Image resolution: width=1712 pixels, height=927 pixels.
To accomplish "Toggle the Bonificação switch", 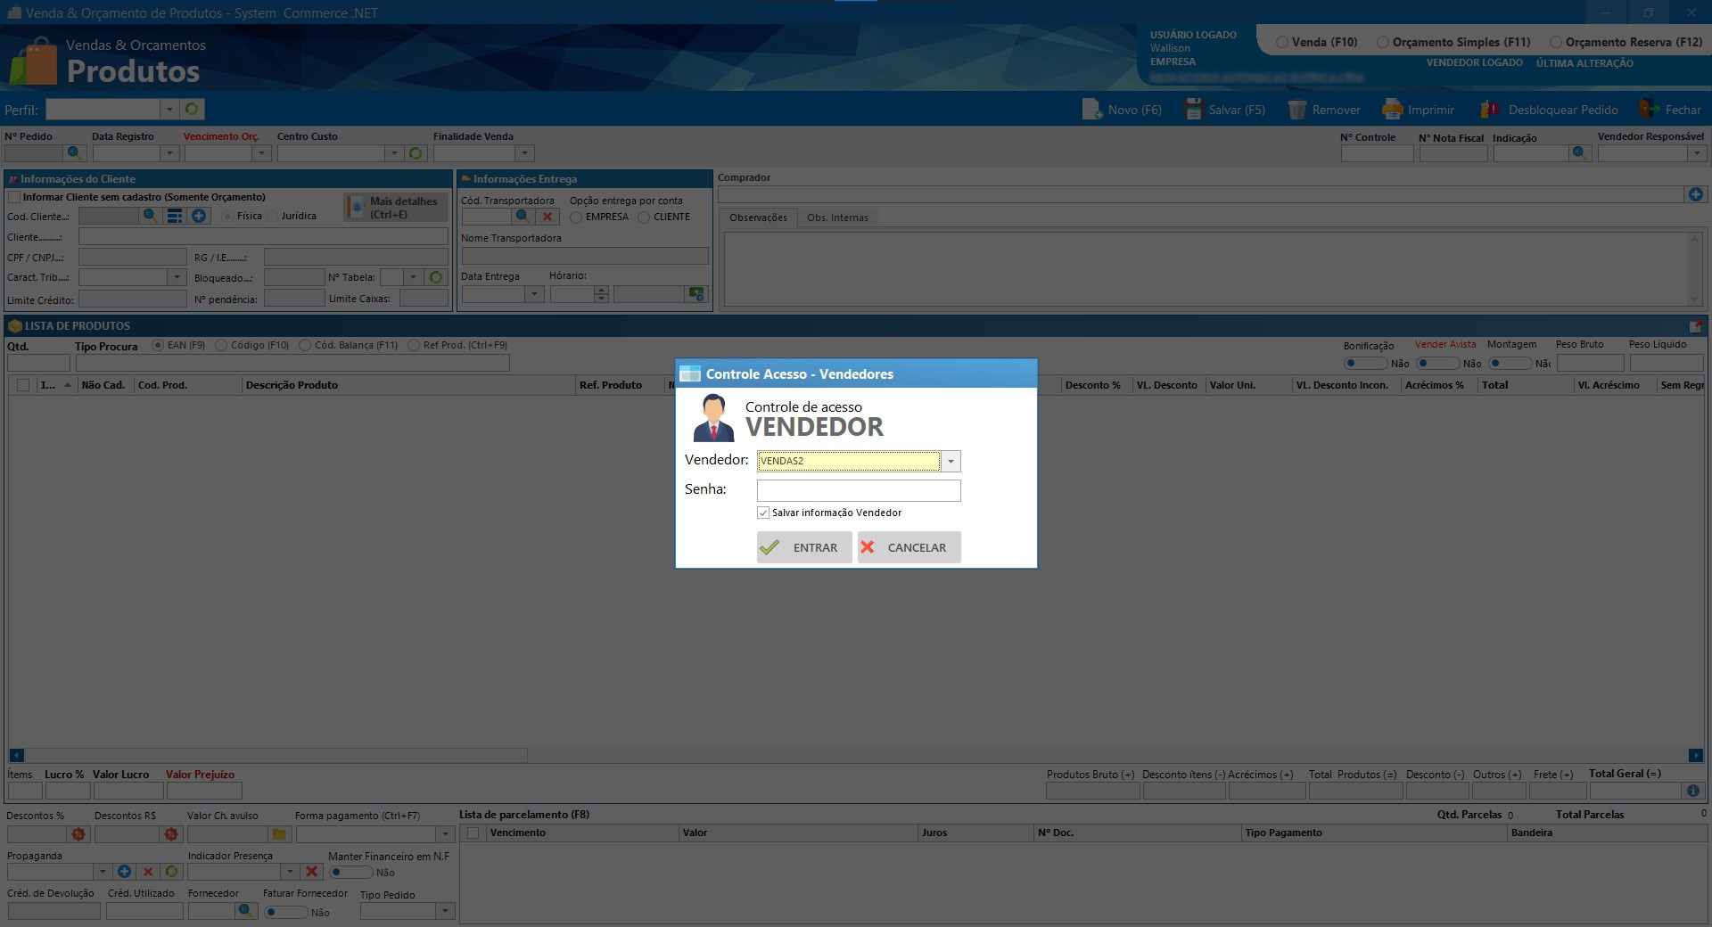I will coord(1364,363).
